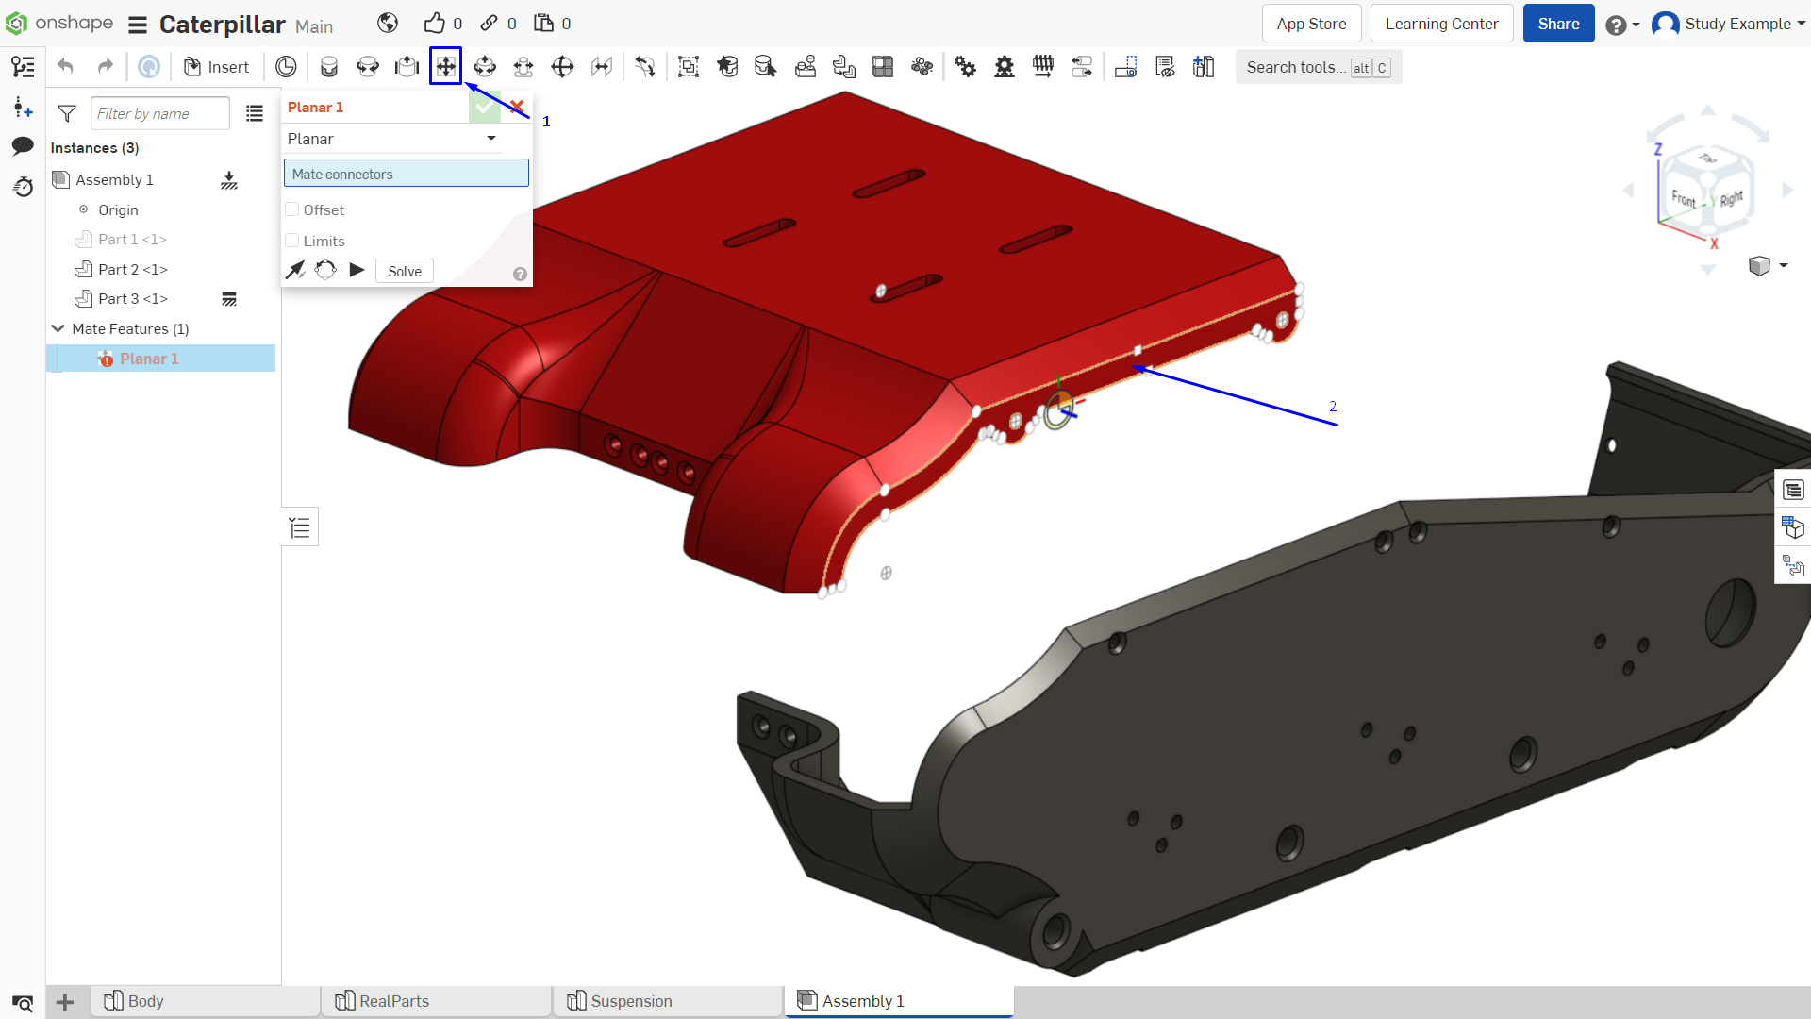Select the Fastened mate tool
Image resolution: width=1811 pixels, height=1019 pixels.
(x=329, y=67)
